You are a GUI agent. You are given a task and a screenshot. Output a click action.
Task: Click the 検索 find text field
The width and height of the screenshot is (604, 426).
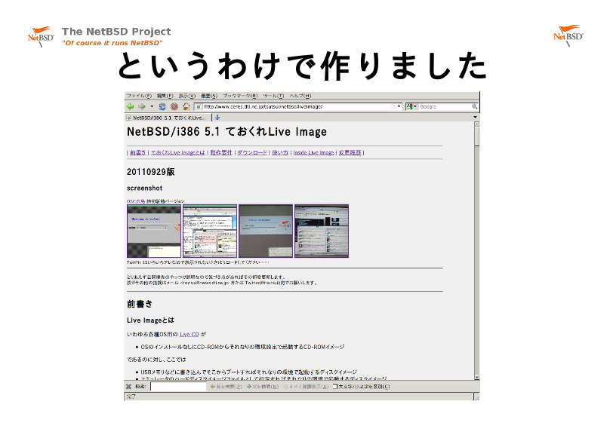pos(178,386)
